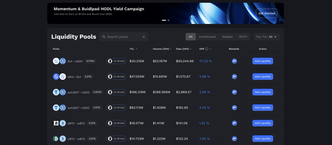Screen dimensions: 332x145
Task: Click the 1.52 % APR value
Action: (204, 123)
